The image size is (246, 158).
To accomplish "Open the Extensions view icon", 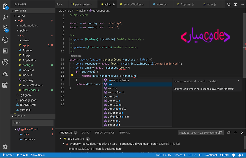I will pos(5,51).
